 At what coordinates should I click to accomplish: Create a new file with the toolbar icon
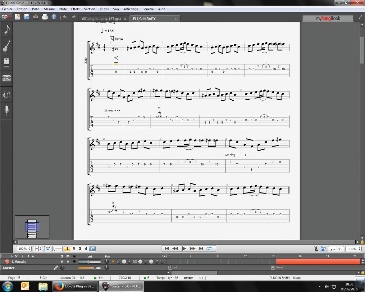point(17,17)
